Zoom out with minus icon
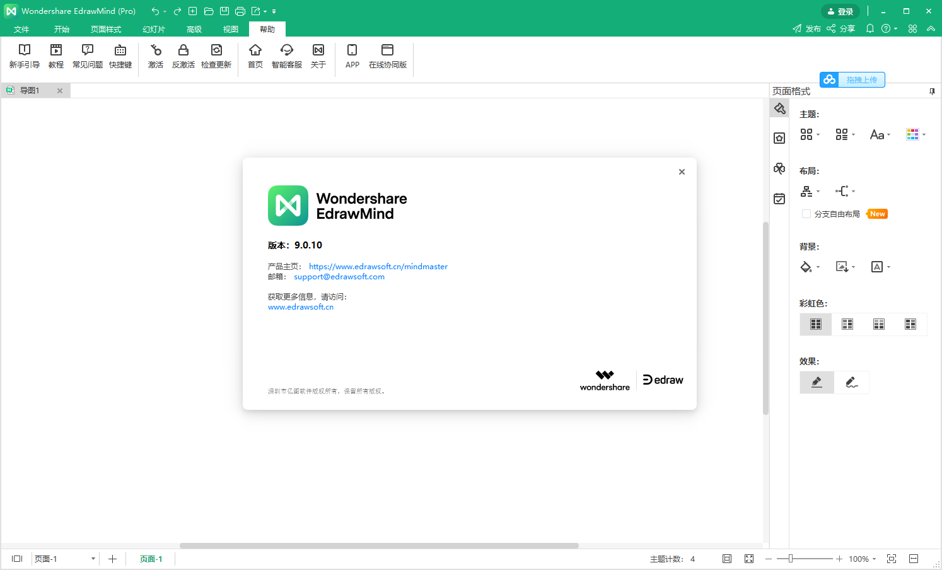The width and height of the screenshot is (942, 570). pos(769,559)
